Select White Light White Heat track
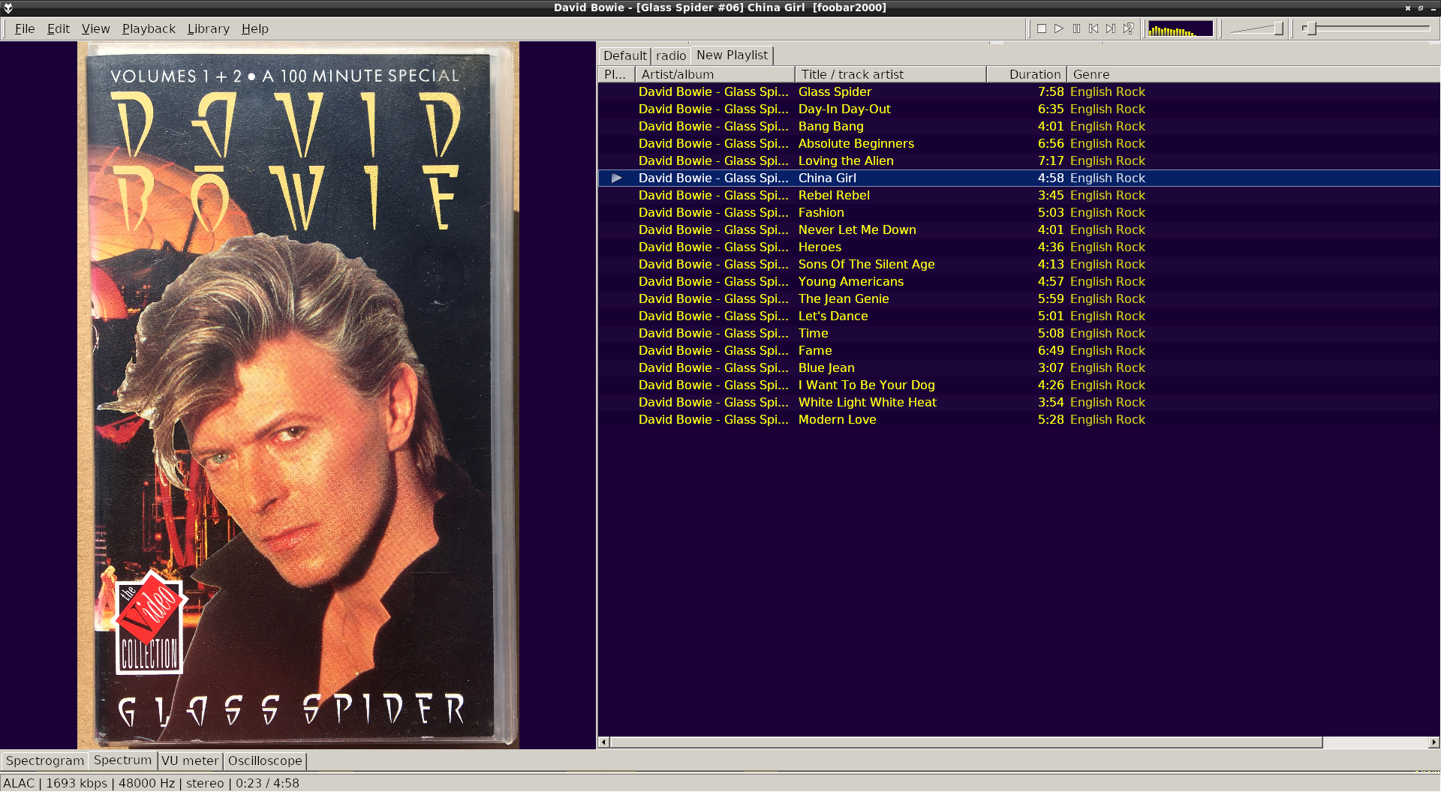The width and height of the screenshot is (1441, 792). tap(867, 402)
